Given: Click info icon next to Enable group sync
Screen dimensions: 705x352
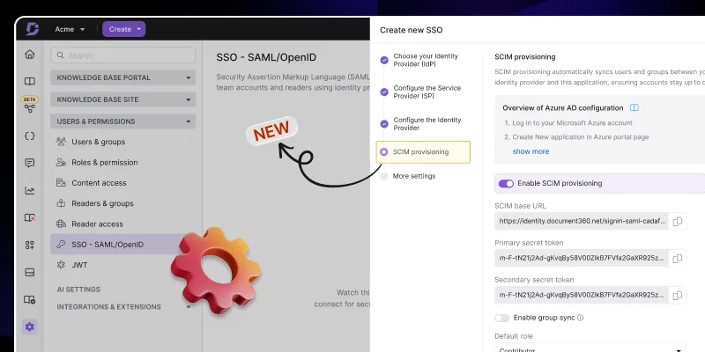Looking at the screenshot, I should pyautogui.click(x=580, y=318).
